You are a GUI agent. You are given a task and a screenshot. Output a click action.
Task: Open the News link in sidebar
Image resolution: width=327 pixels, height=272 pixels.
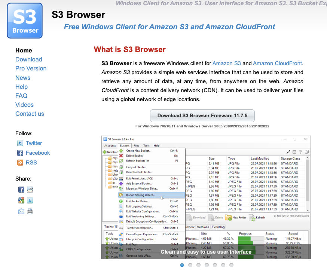tap(23, 78)
